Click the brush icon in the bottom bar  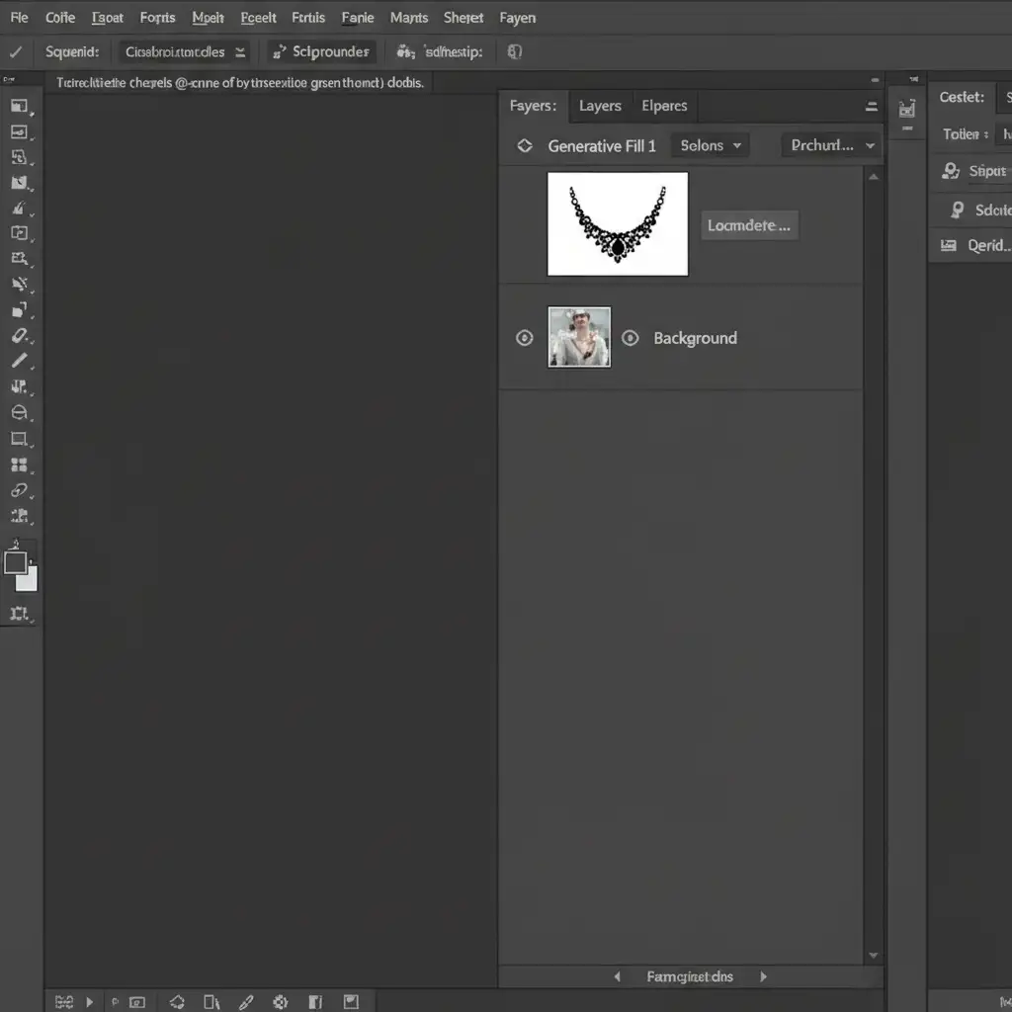point(247,1002)
